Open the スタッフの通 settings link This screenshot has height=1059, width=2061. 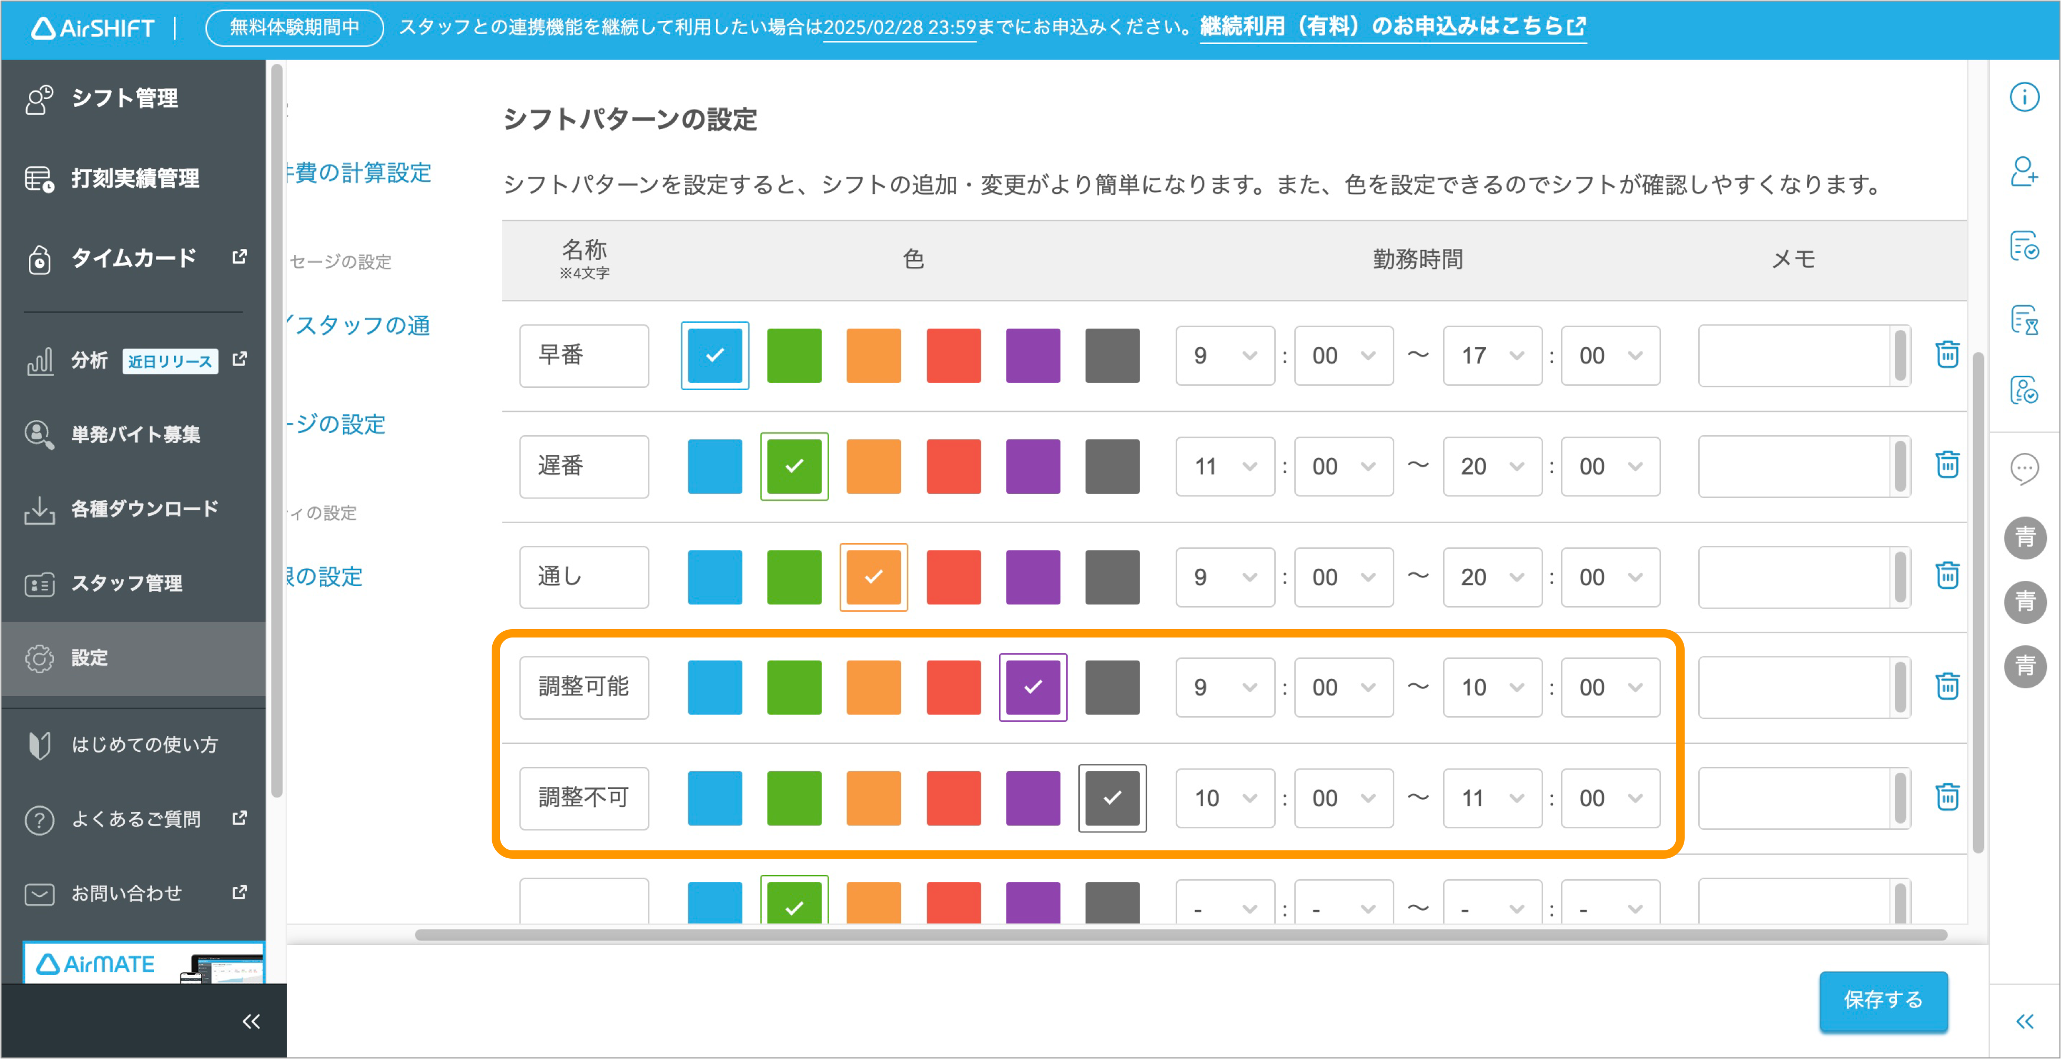359,325
